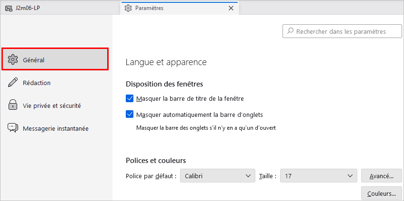Open the Couleurs... dialog
The height and width of the screenshot is (201, 404).
381,193
